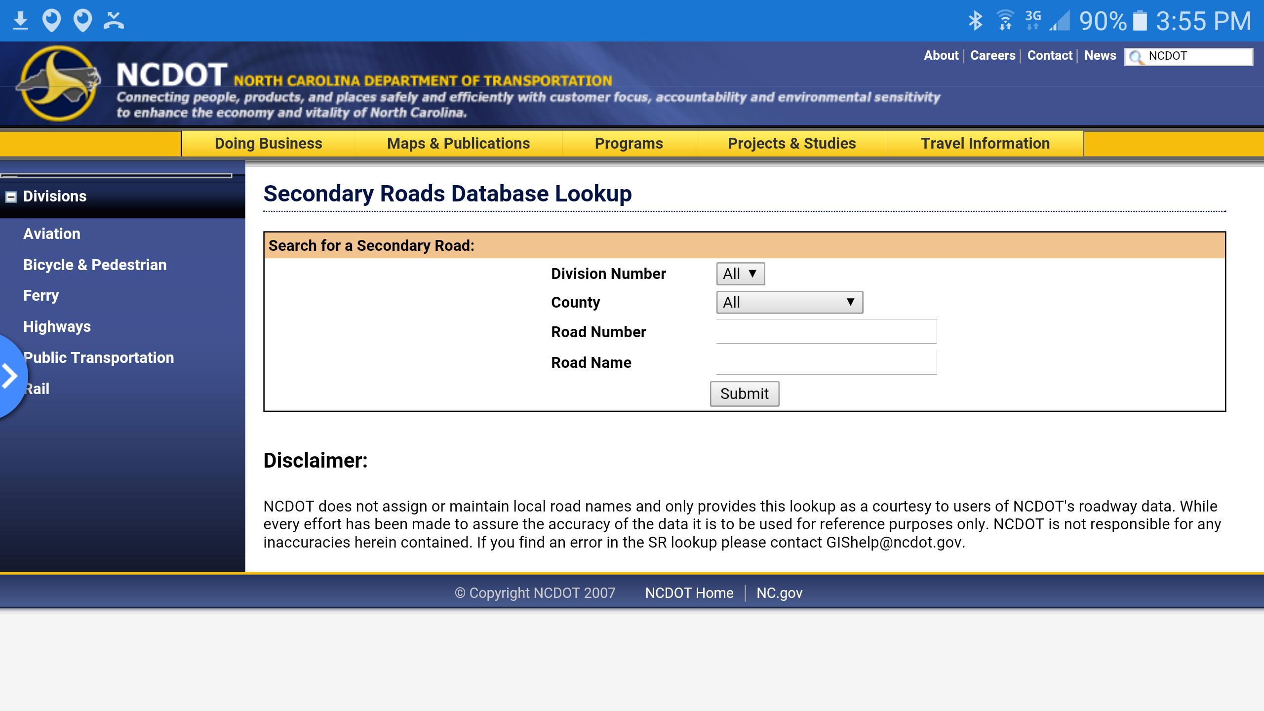This screenshot has width=1264, height=711.
Task: Click the NCDOT search box
Action: [x=1188, y=56]
